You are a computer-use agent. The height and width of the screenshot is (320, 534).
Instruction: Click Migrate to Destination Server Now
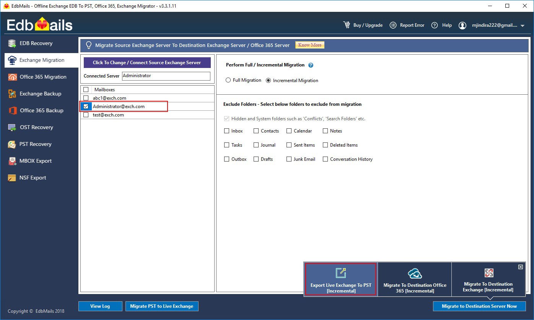click(x=479, y=306)
